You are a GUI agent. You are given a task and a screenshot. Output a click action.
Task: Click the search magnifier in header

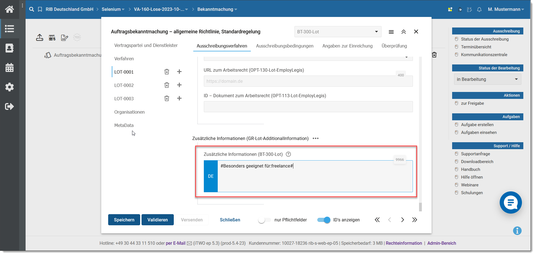[32, 9]
